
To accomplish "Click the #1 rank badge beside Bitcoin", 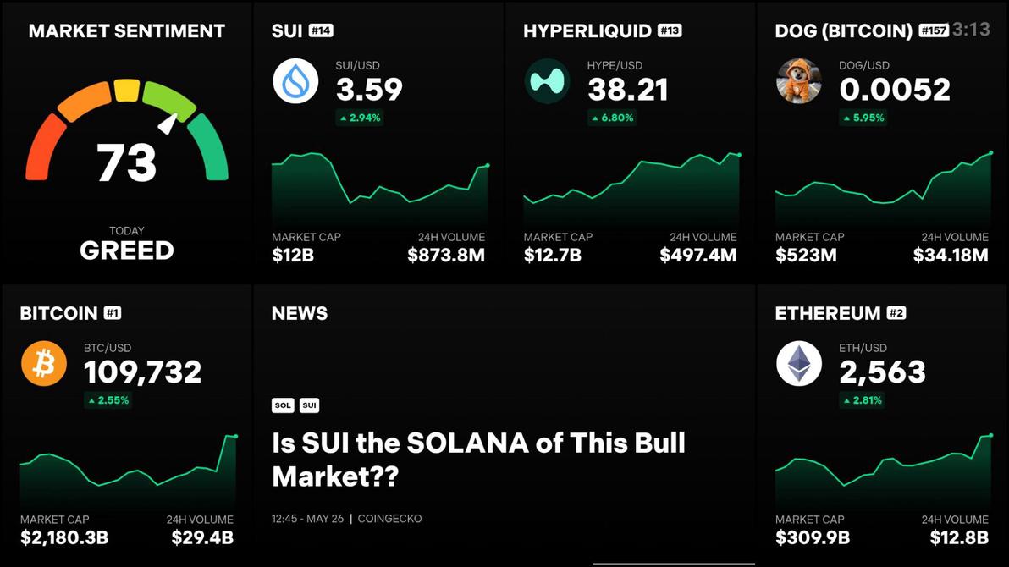I will (113, 313).
